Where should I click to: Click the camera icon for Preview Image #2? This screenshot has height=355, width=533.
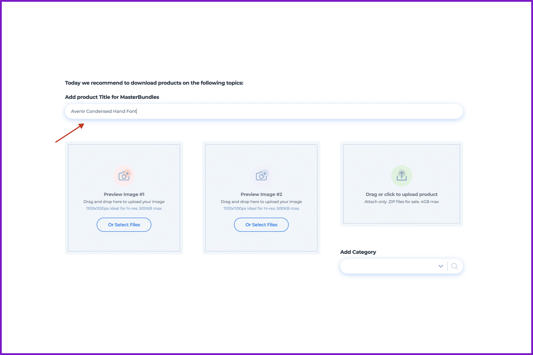tap(262, 176)
